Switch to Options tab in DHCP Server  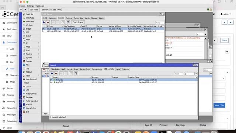[69, 18]
